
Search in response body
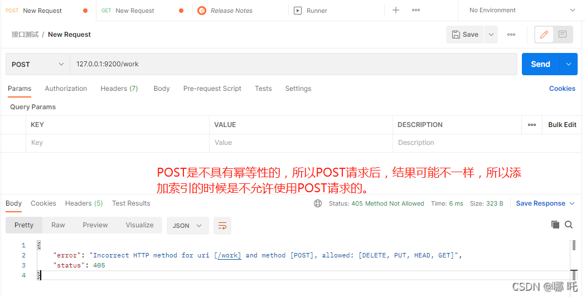tap(569, 225)
